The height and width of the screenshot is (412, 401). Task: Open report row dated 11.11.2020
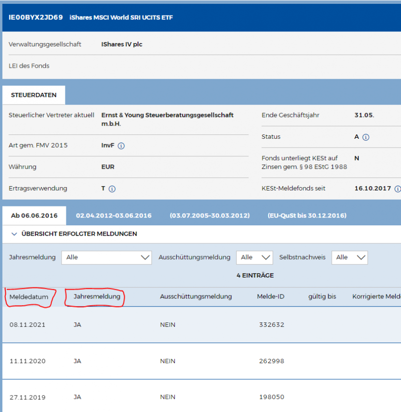click(x=201, y=361)
